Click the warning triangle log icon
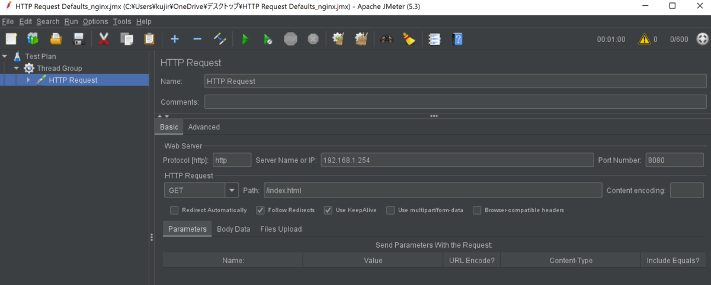 pos(644,39)
